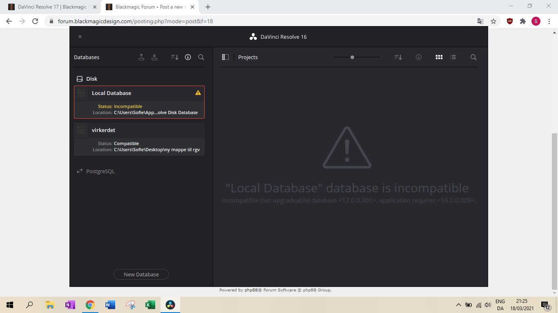Open File Explorer from taskbar
This screenshot has height=313, width=558.
50,305
